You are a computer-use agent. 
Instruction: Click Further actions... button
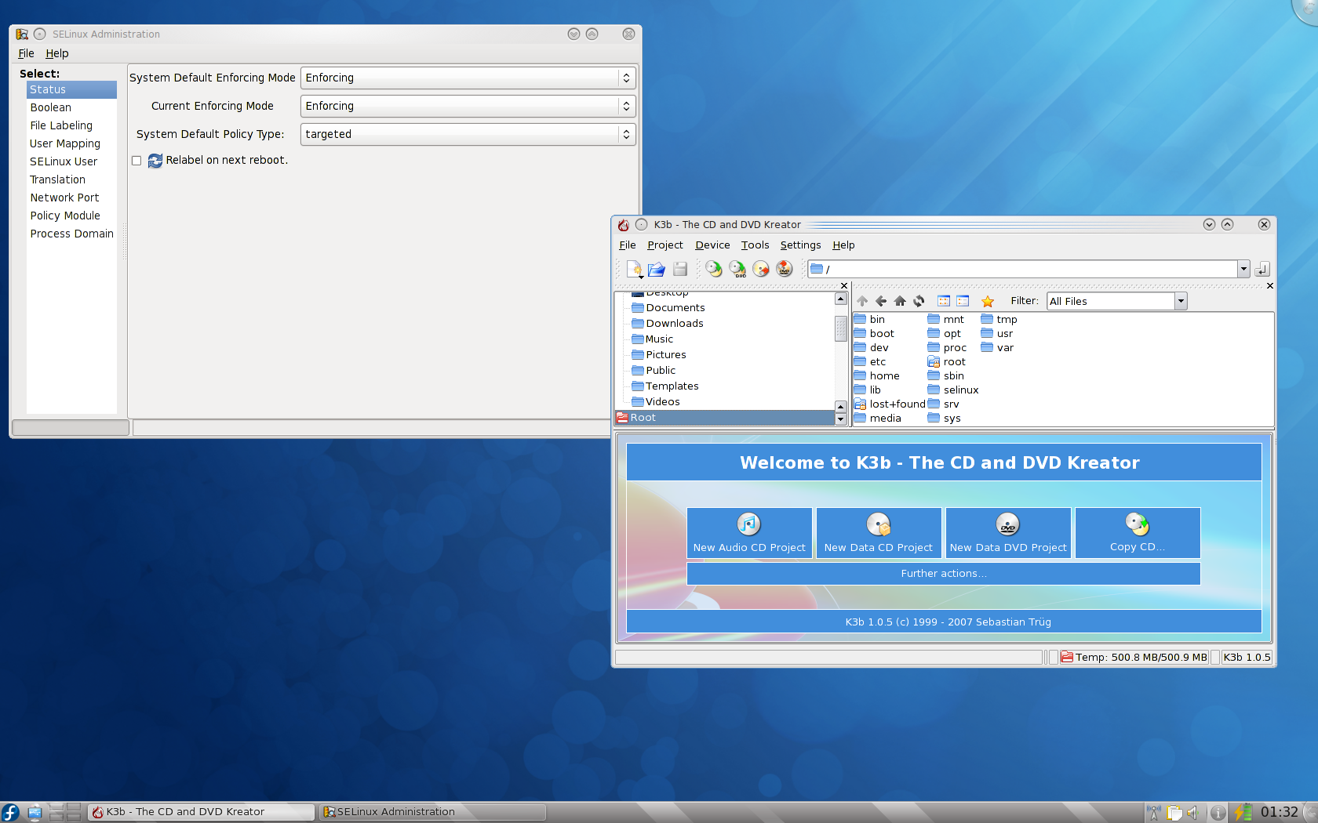point(944,574)
